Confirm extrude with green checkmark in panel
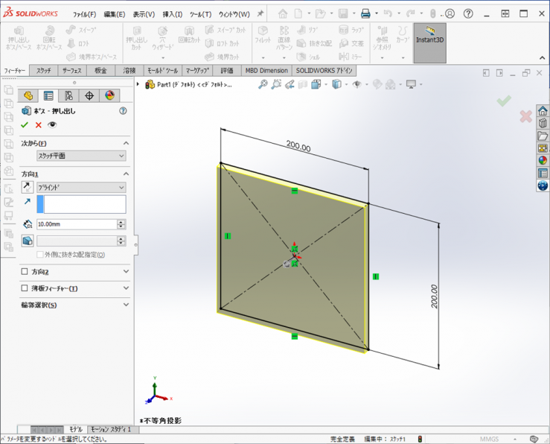The width and height of the screenshot is (550, 444). pos(25,124)
